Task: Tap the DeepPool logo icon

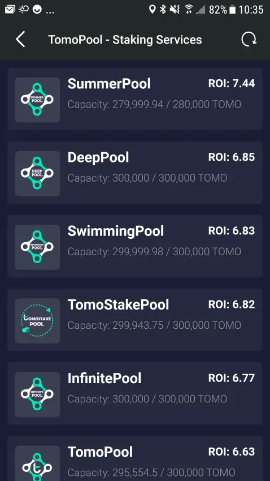Action: [x=37, y=173]
